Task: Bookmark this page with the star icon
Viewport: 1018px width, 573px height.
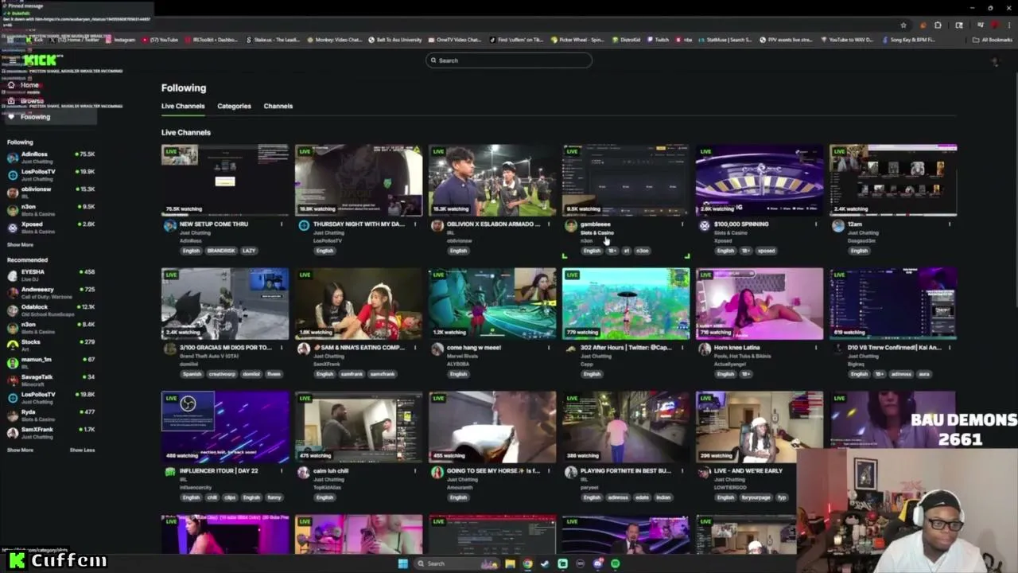Action: (x=903, y=25)
